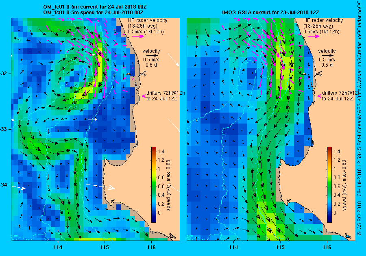Click the '-33' latitude label
366x256 pixels.
(x=4, y=129)
